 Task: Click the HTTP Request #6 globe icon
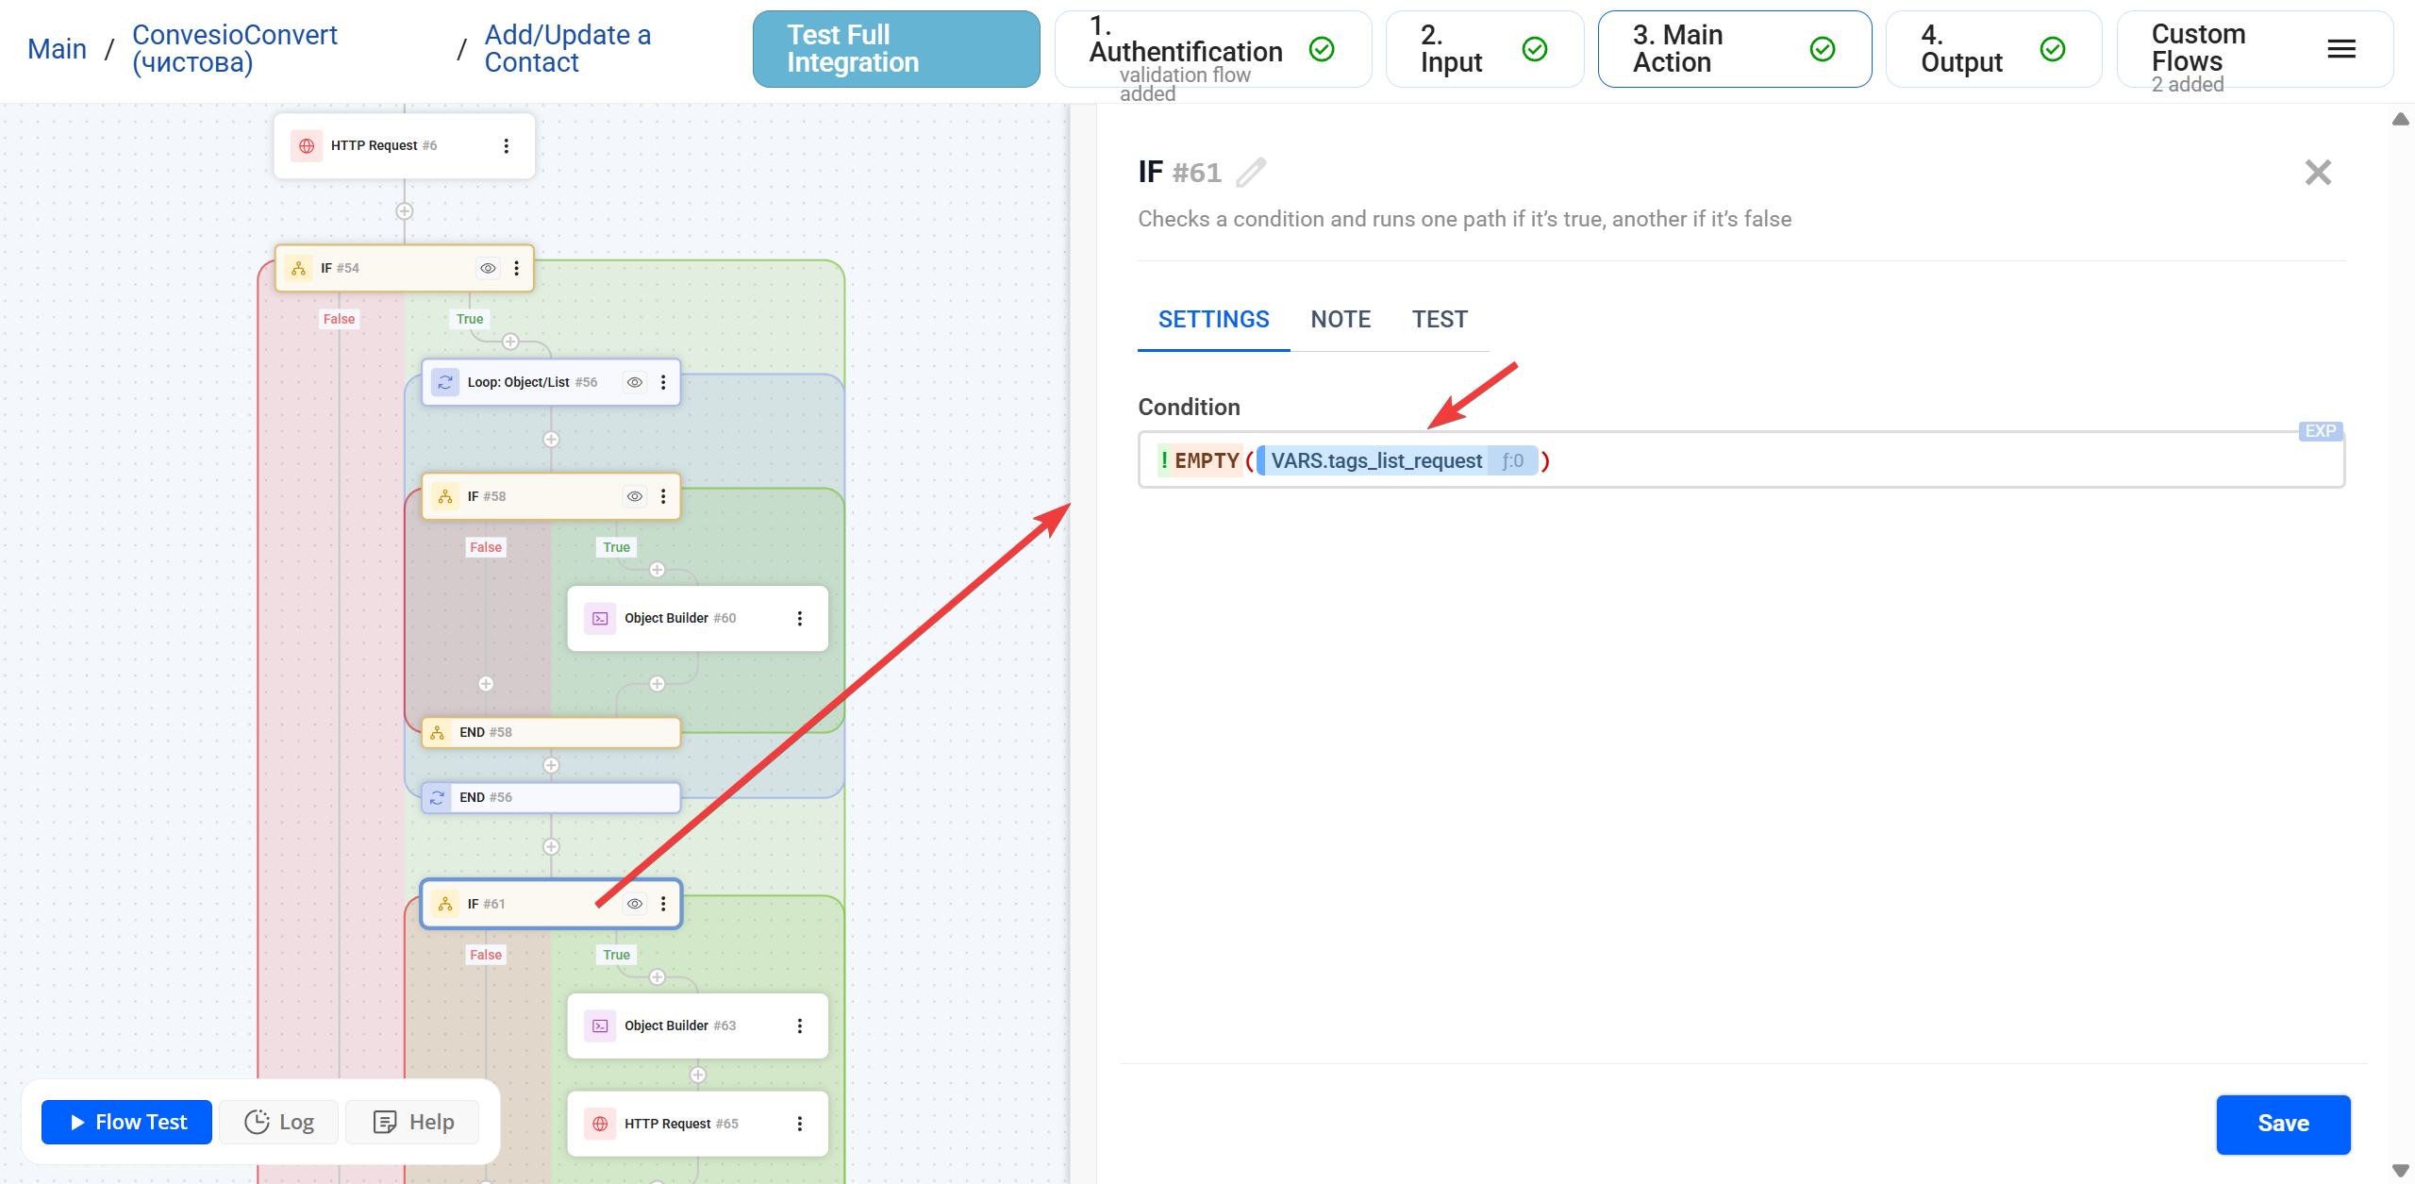pos(307,146)
